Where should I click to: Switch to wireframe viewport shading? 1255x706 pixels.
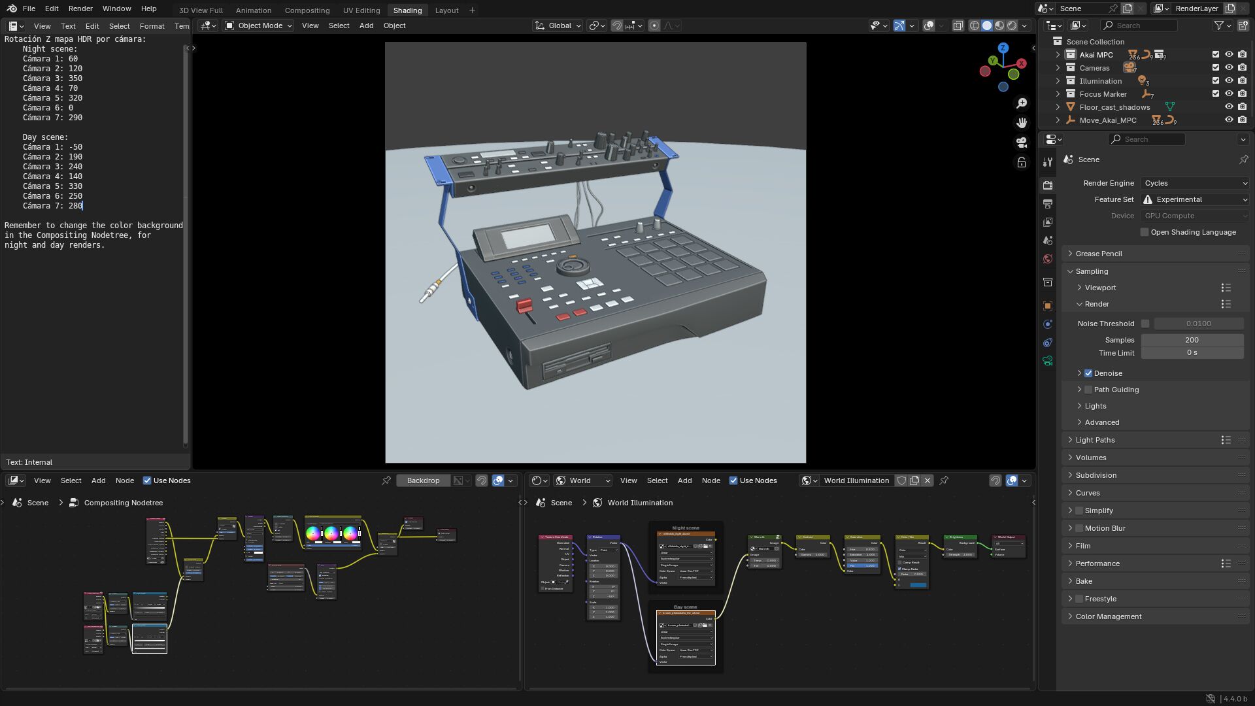point(974,25)
